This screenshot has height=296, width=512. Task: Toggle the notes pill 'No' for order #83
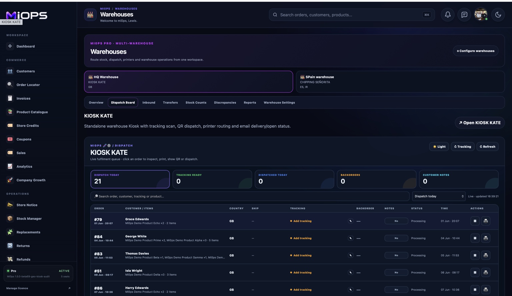[x=396, y=255]
